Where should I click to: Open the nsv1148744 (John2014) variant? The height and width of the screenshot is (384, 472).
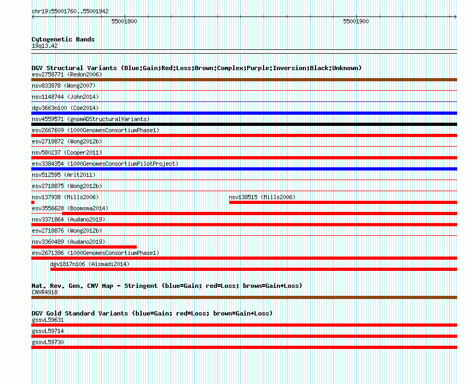[x=65, y=97]
